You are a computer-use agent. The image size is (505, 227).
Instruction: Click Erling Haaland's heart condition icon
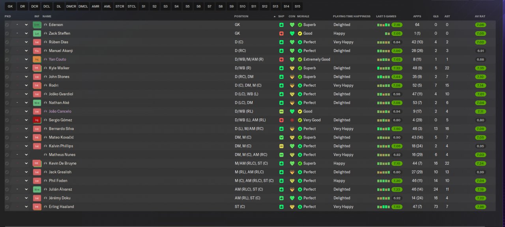pyautogui.click(x=292, y=207)
